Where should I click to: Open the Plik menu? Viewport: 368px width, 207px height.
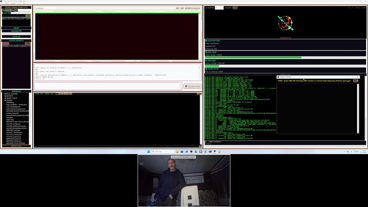pyautogui.click(x=2, y=3)
